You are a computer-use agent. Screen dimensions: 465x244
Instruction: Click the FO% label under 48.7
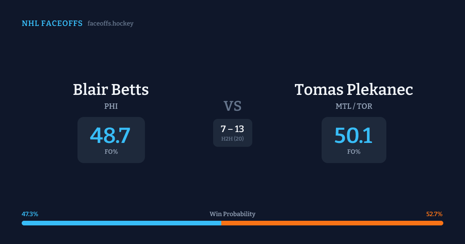pos(111,152)
